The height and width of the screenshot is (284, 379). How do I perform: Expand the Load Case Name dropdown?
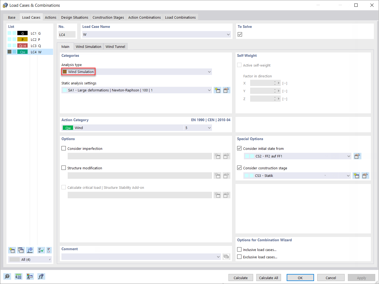(x=228, y=34)
